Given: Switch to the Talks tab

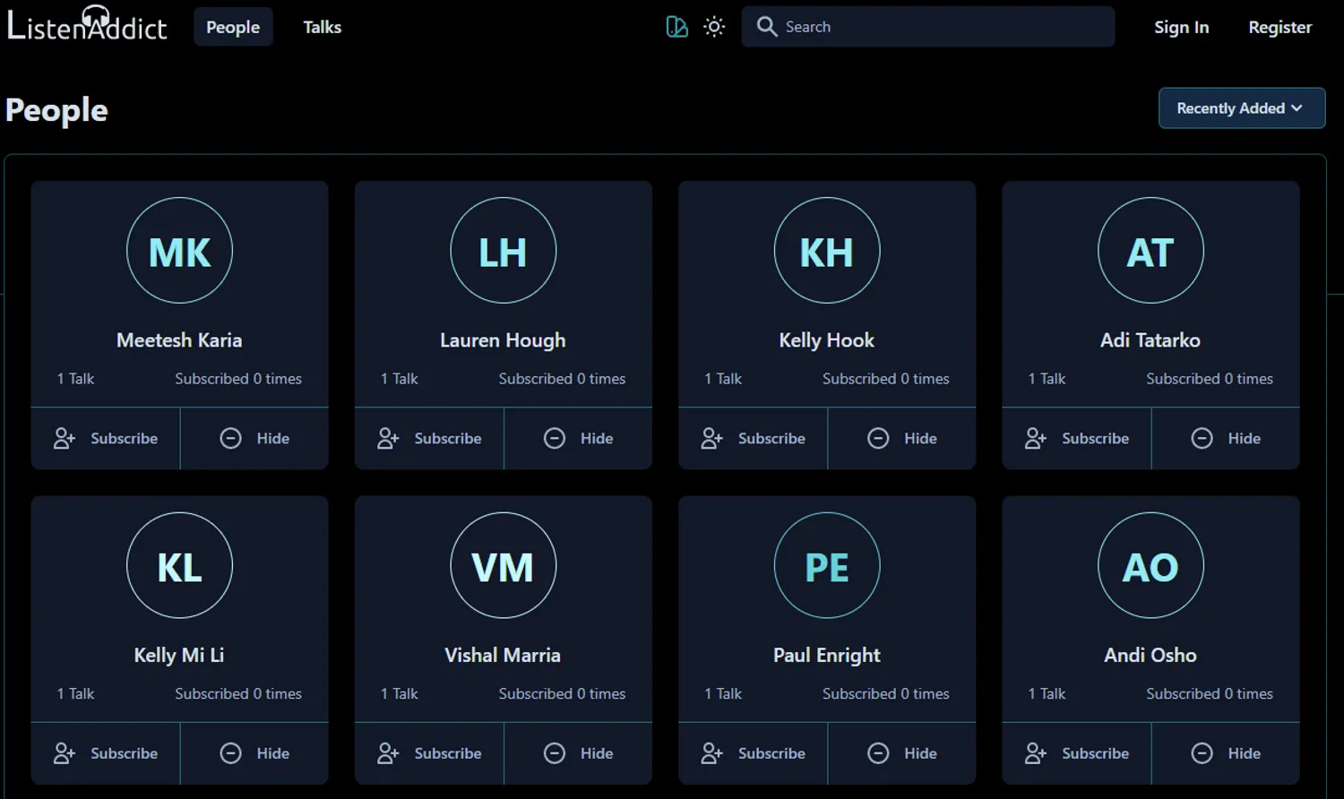Looking at the screenshot, I should [322, 27].
